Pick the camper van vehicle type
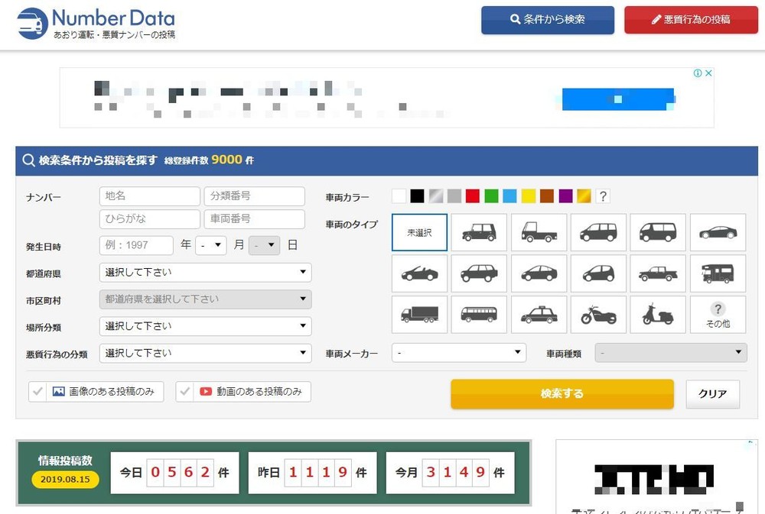 coord(718,273)
